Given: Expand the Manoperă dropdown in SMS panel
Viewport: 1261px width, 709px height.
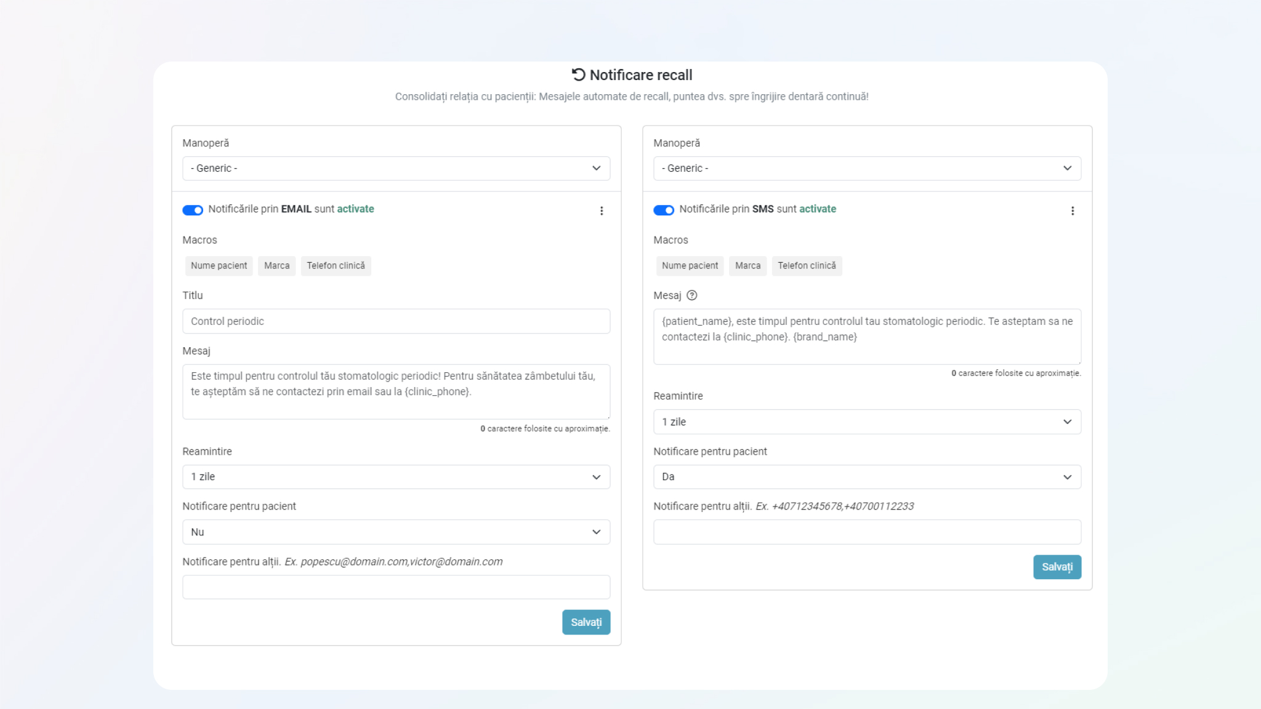Looking at the screenshot, I should (867, 168).
